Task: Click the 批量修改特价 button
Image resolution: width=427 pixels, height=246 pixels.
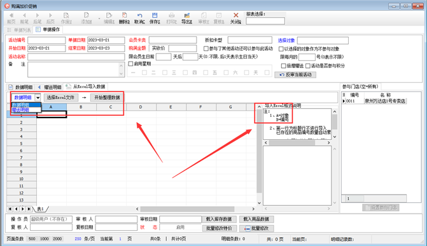Action: 219,228
